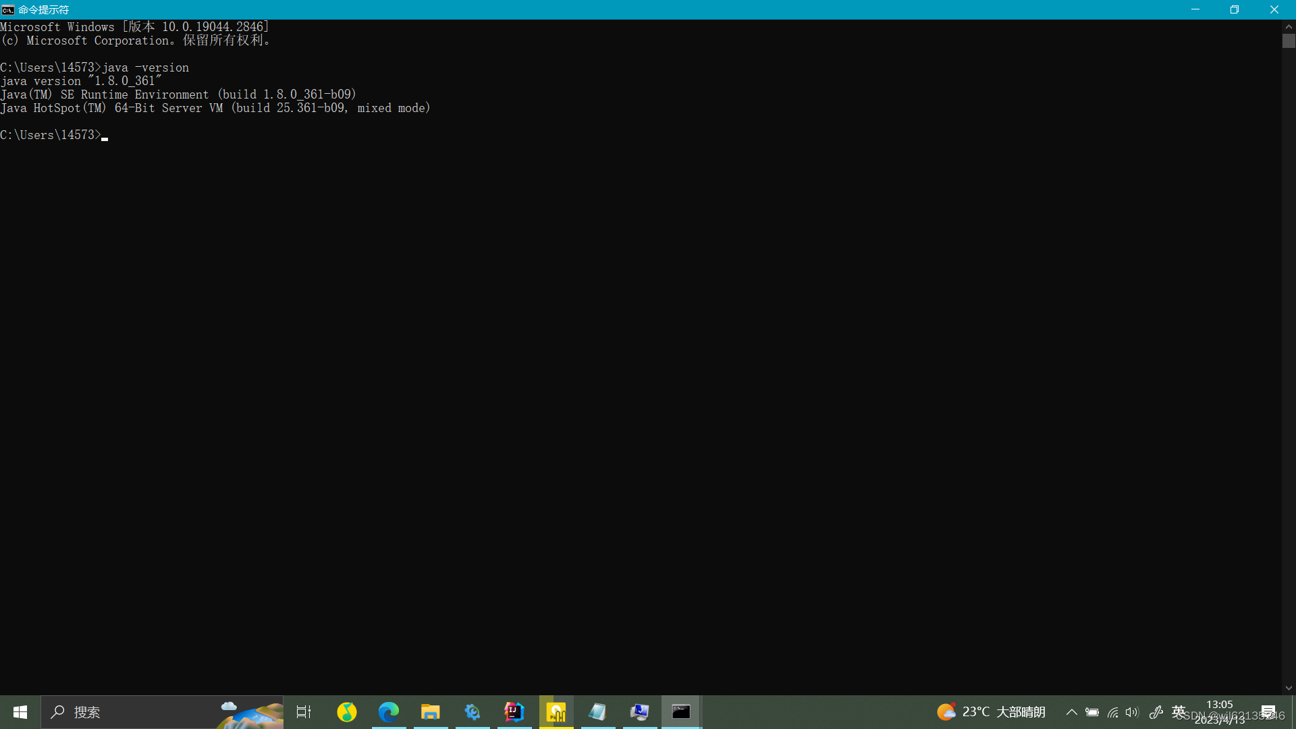Switch to the Command Prompt taskbar icon
The height and width of the screenshot is (729, 1296).
click(x=681, y=712)
